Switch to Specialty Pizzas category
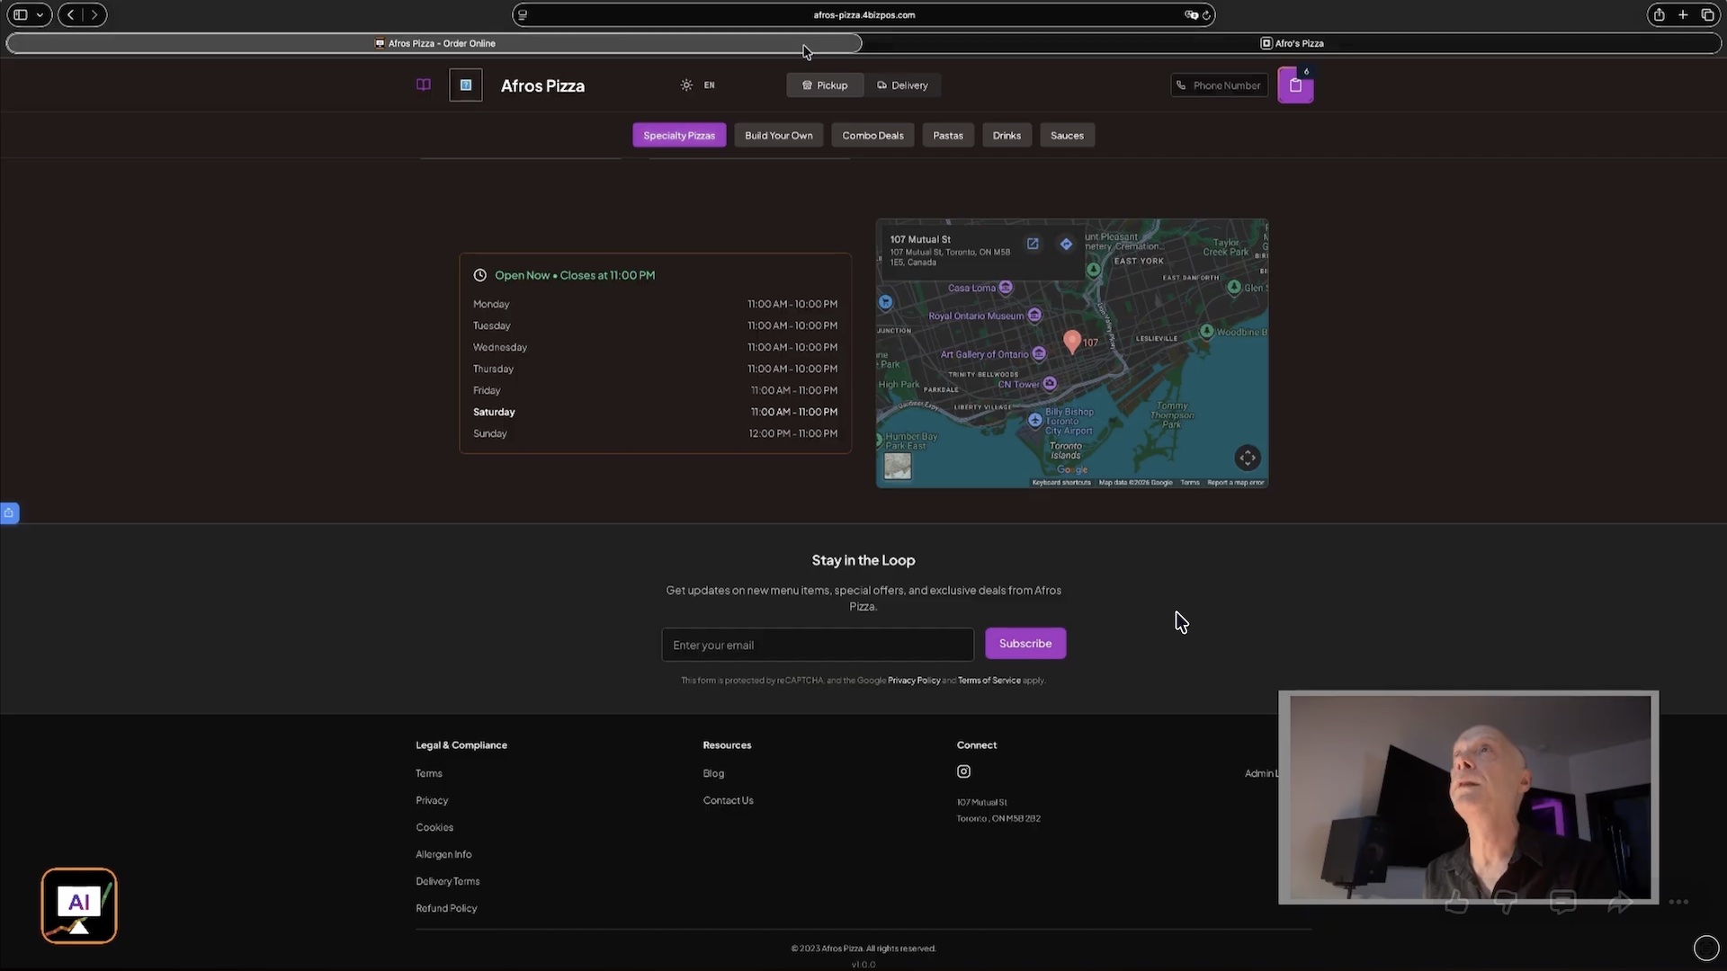1727x971 pixels. (x=679, y=136)
